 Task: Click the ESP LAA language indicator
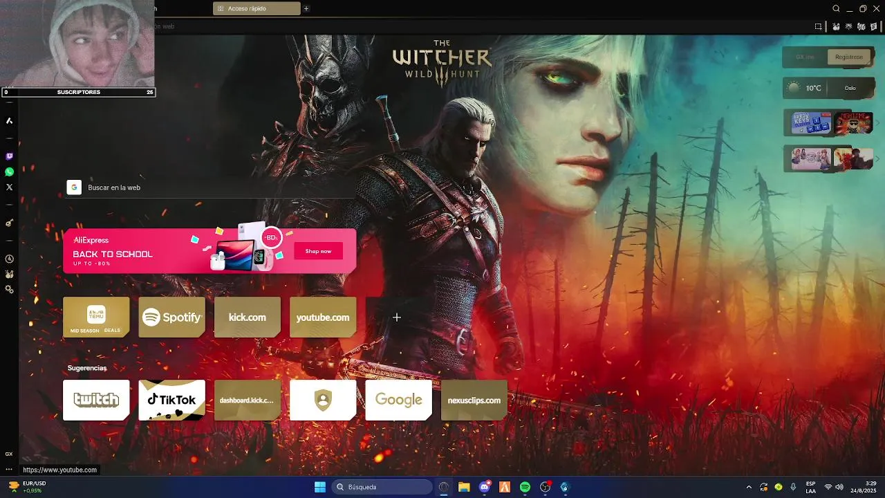pos(811,487)
